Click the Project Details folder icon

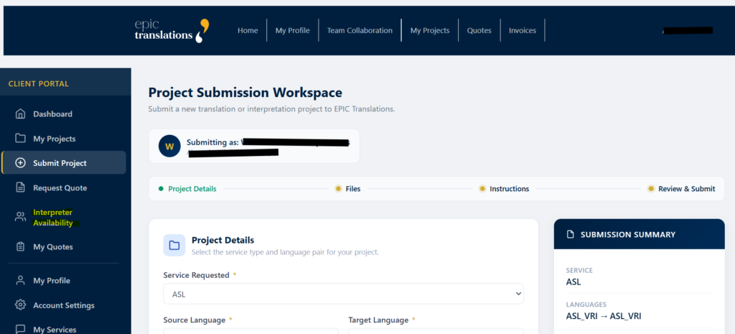click(174, 246)
